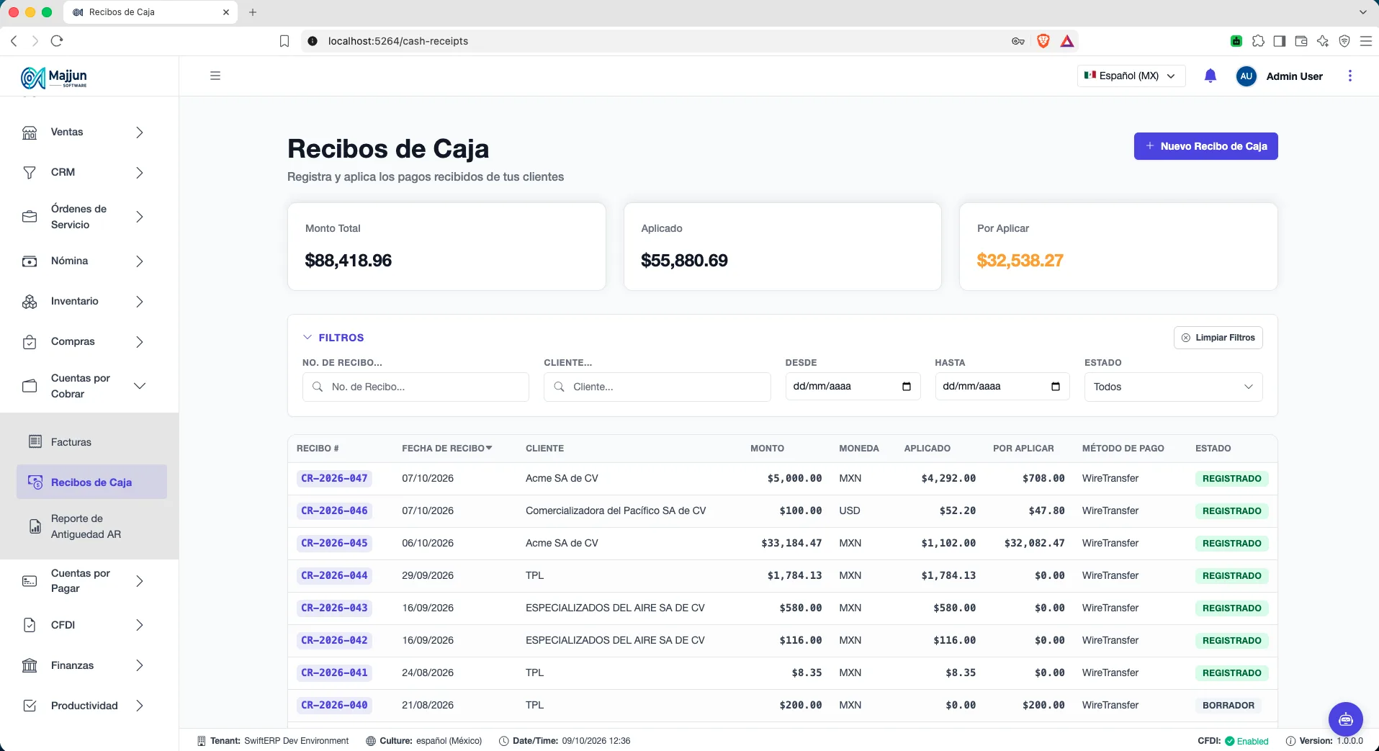Open the Estado Todos dropdown
1379x751 pixels.
tap(1173, 387)
